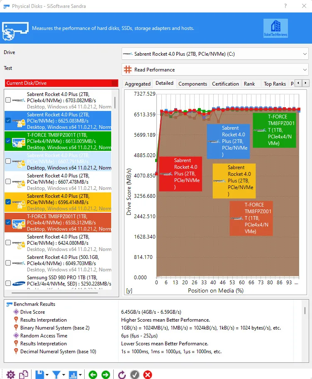The image size is (312, 379).
Task: Click the red swatch on Current Disk/Drive bar
Action: (115, 83)
